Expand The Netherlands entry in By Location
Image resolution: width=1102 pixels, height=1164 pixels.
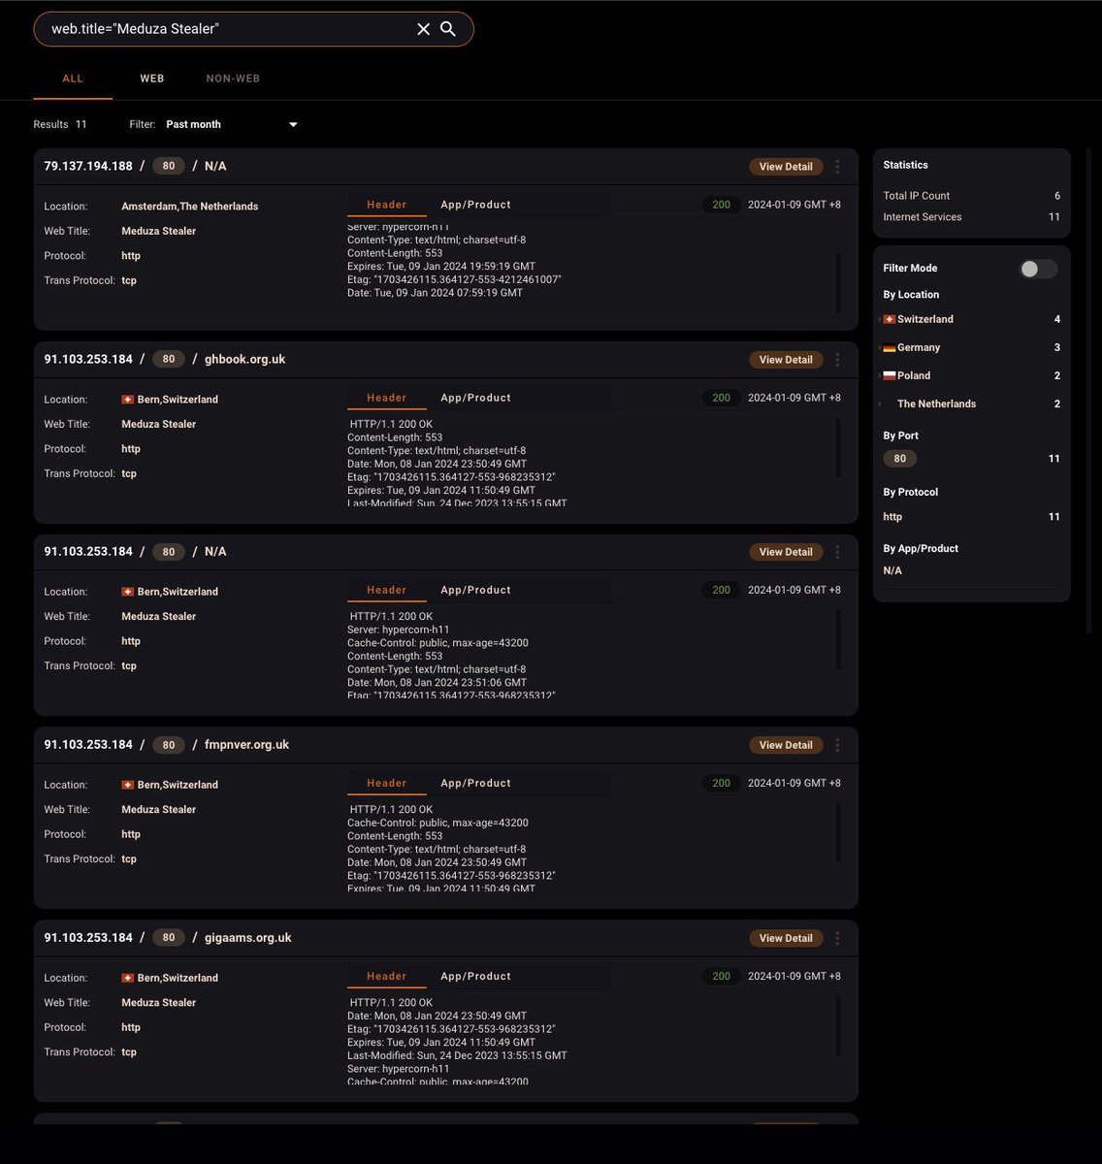[x=881, y=404]
